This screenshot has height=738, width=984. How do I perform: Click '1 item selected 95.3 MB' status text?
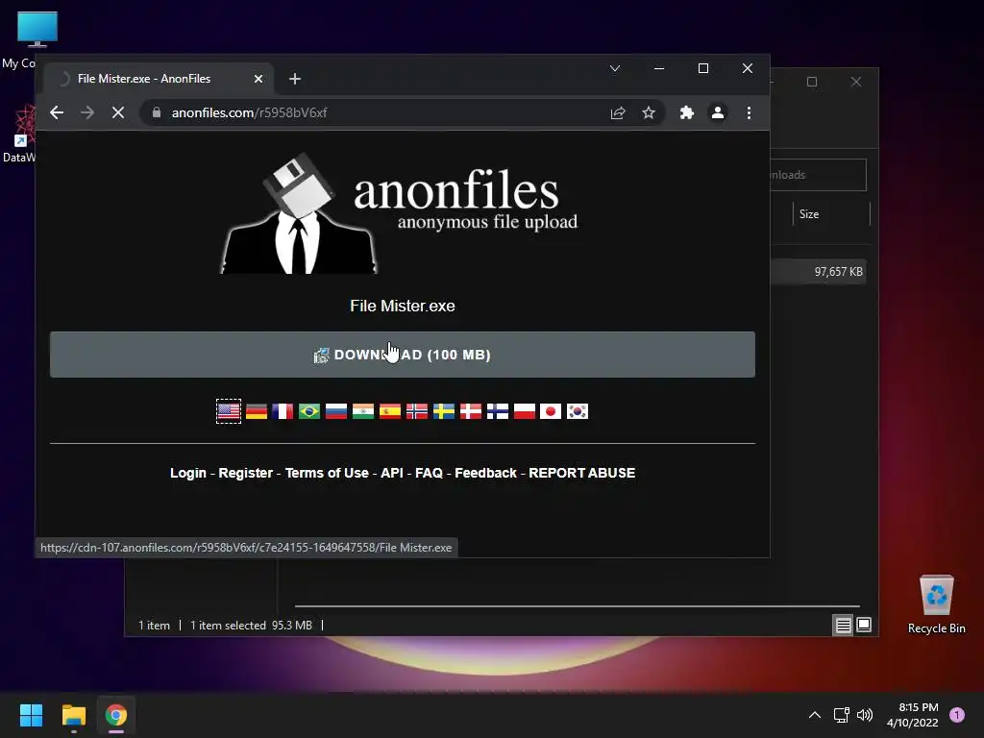pos(251,626)
